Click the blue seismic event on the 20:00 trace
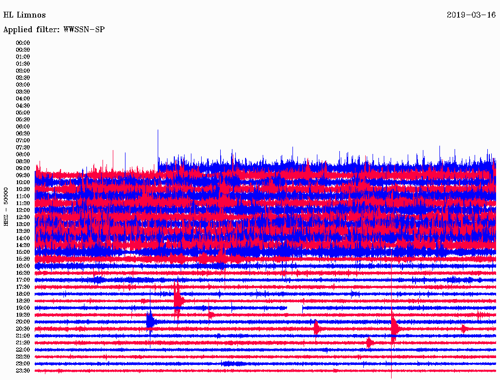This screenshot has width=500, height=380. [x=150, y=321]
